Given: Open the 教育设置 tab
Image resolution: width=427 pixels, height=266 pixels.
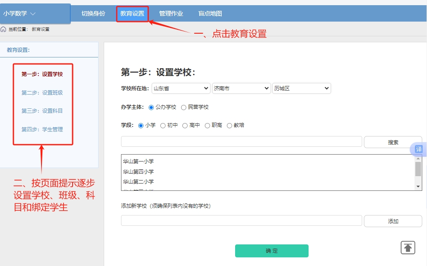Looking at the screenshot, I should click(x=132, y=14).
